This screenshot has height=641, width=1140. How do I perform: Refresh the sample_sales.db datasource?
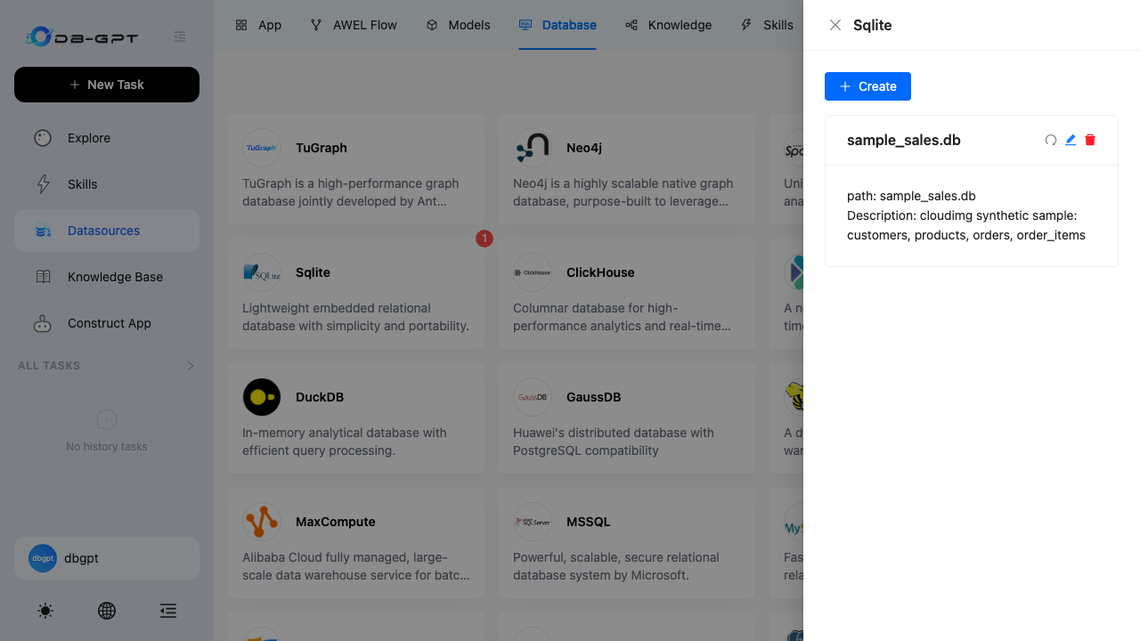point(1051,140)
